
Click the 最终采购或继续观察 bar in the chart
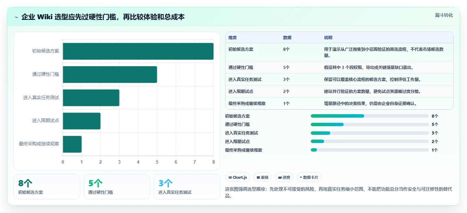tap(72, 144)
